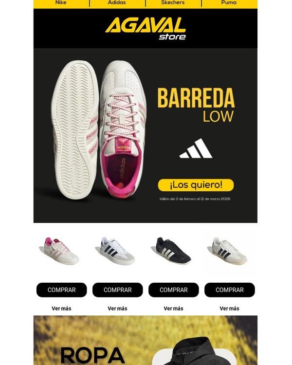The height and width of the screenshot is (365, 292).
Task: Open the white sneaker with black stripes thumbnail
Action: [117, 251]
